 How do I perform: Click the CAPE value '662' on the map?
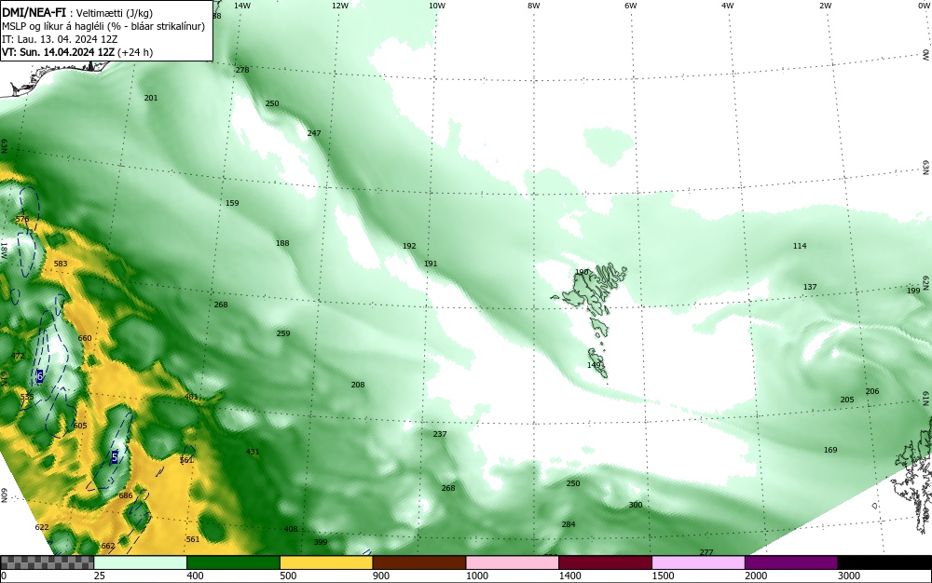coord(107,546)
